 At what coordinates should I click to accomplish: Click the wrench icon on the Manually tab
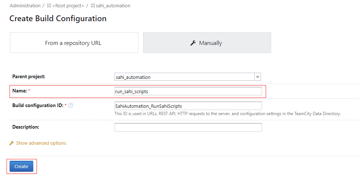193,43
